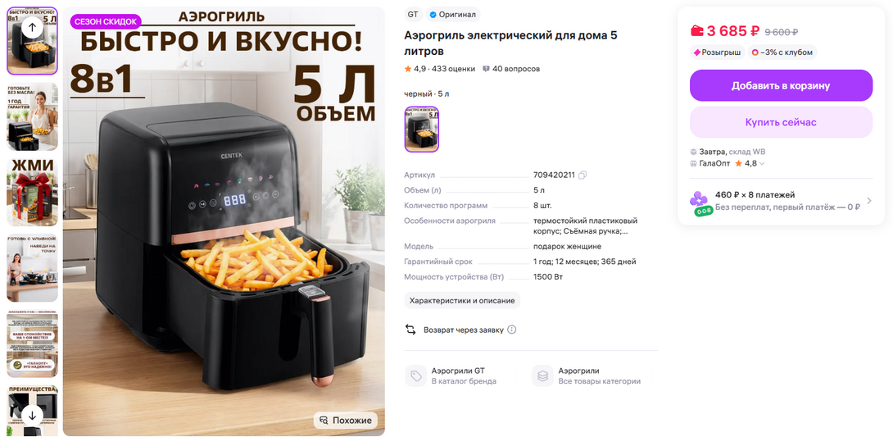893x446 pixels.
Task: Click the return info icon
Action: pyautogui.click(x=511, y=330)
